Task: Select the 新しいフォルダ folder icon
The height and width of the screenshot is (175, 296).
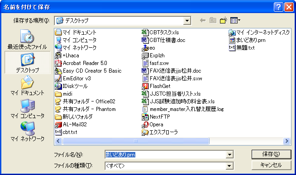Action: click(x=58, y=117)
